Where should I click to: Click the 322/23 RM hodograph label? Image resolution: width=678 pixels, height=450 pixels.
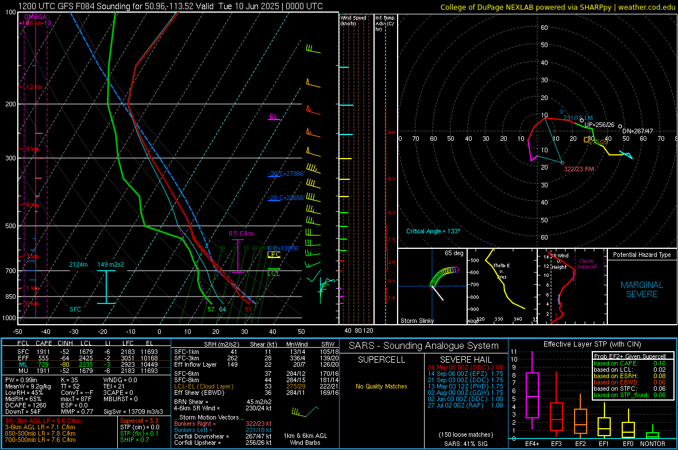(579, 169)
